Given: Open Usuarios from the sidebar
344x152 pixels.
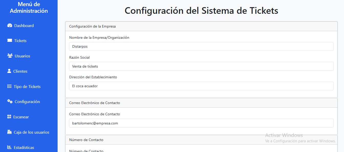Looking at the screenshot, I should (23, 56).
